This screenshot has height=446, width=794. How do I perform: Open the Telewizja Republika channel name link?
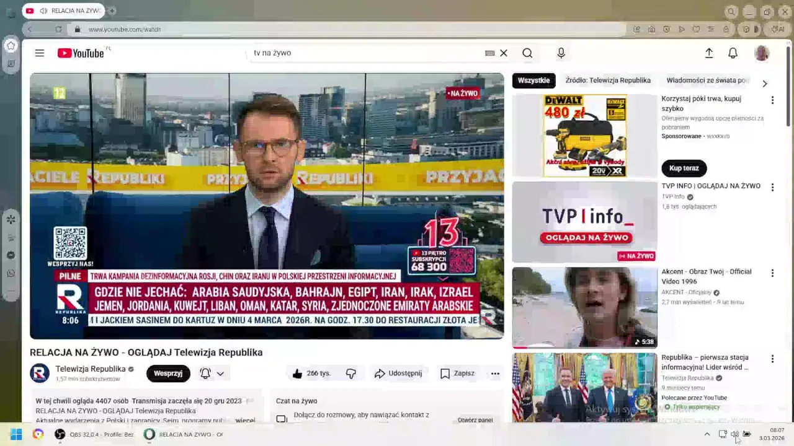pyautogui.click(x=91, y=369)
